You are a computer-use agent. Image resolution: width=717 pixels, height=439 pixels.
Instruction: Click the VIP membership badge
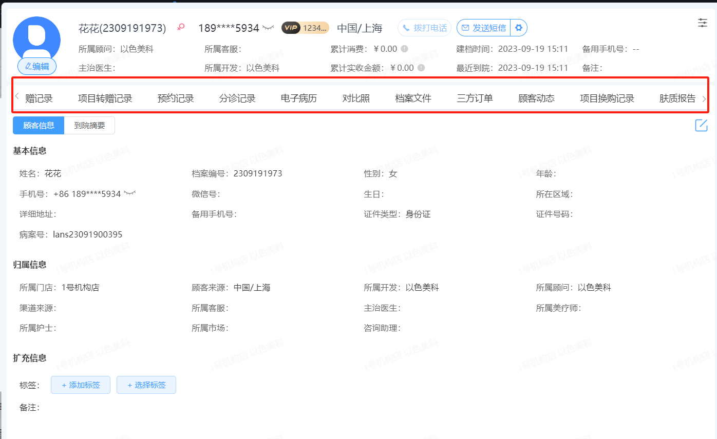tap(305, 28)
